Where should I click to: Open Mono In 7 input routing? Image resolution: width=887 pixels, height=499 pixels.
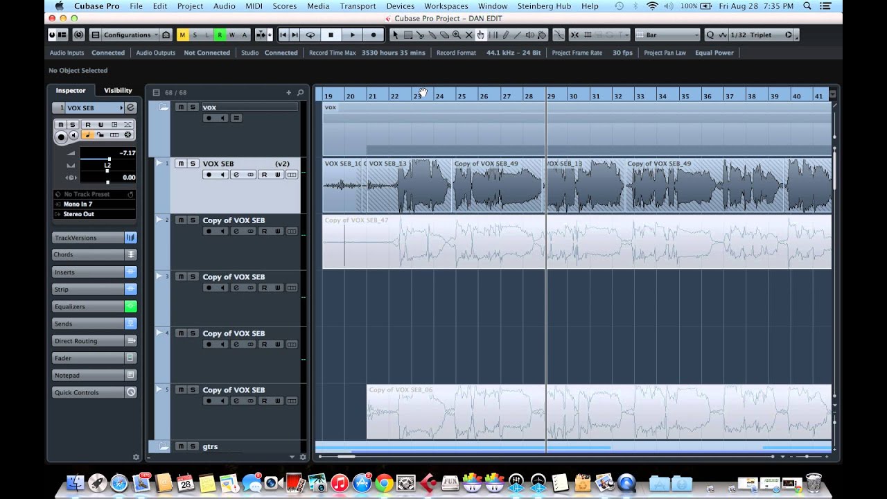pos(94,204)
